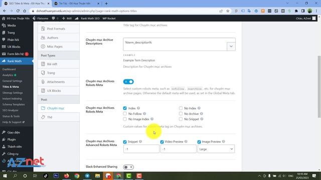Check the No Archive checkbox
Viewport: 321px width, 180px height.
point(181,113)
